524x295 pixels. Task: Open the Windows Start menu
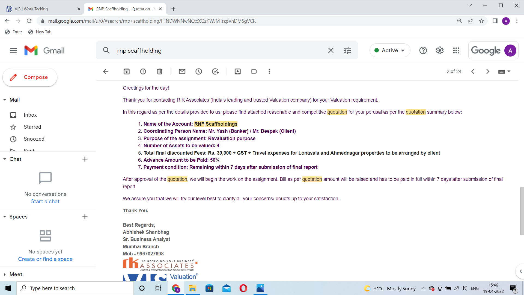coord(8,288)
